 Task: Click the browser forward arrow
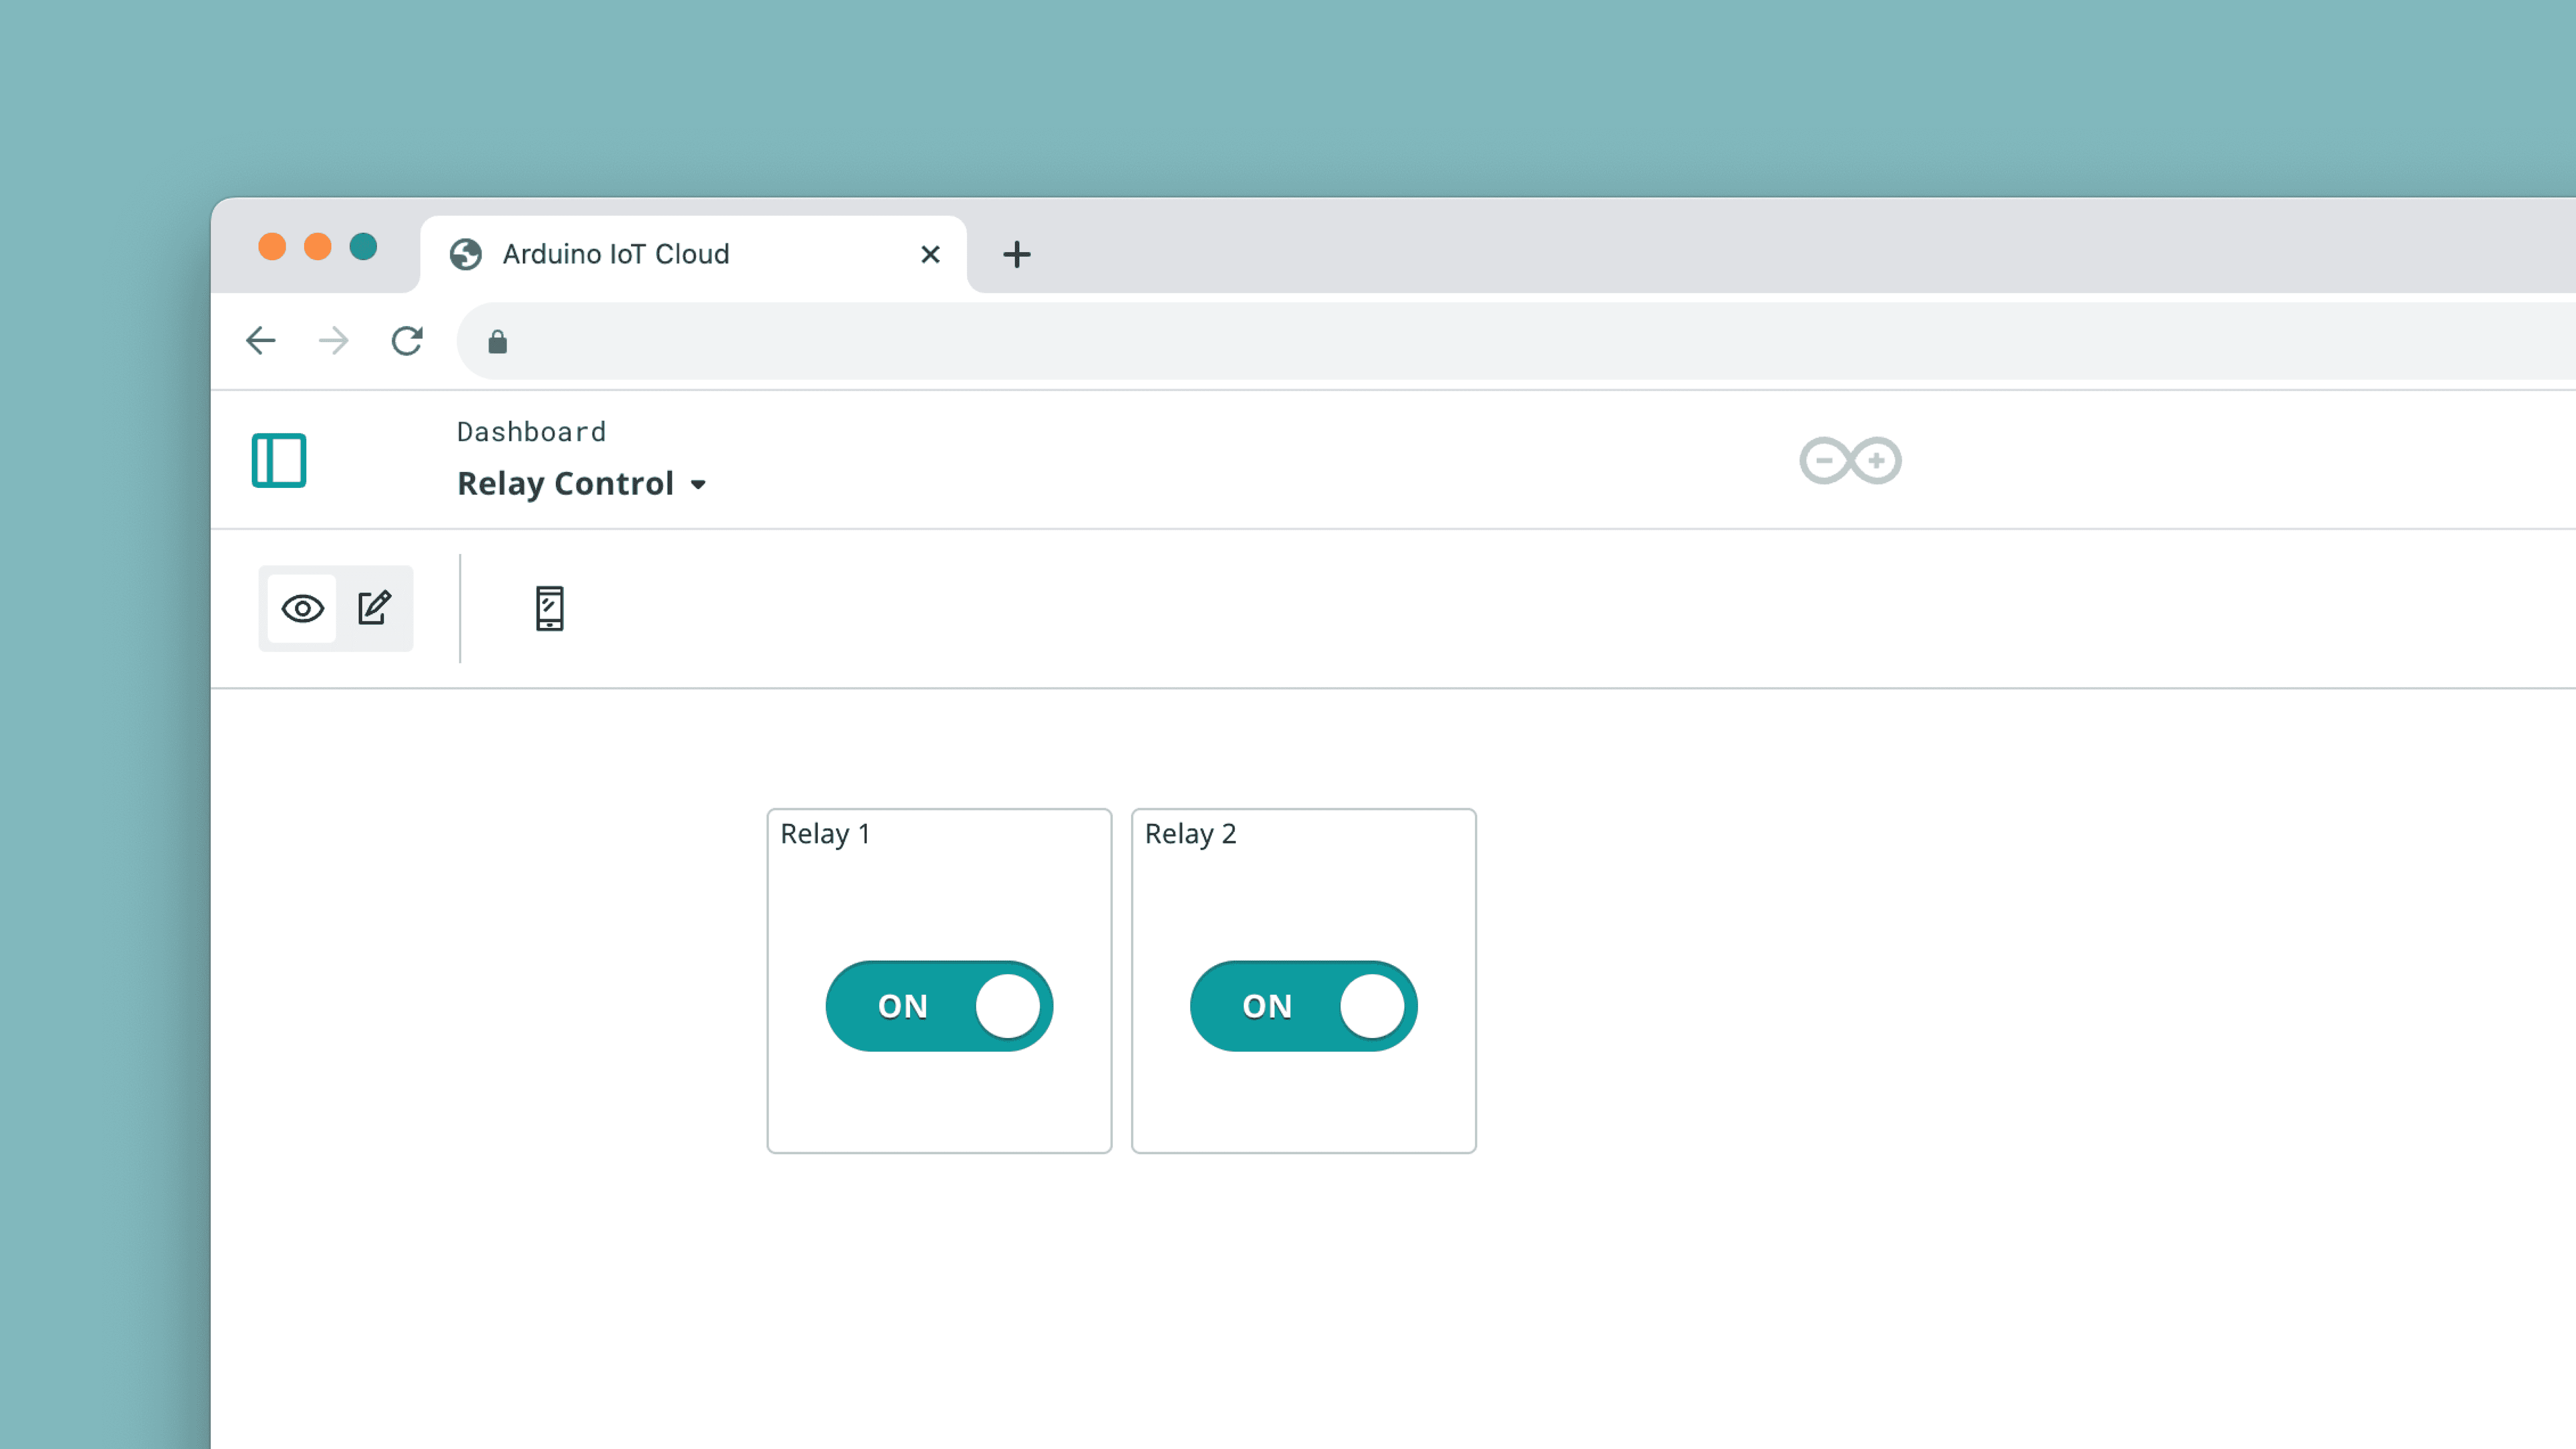[x=334, y=341]
